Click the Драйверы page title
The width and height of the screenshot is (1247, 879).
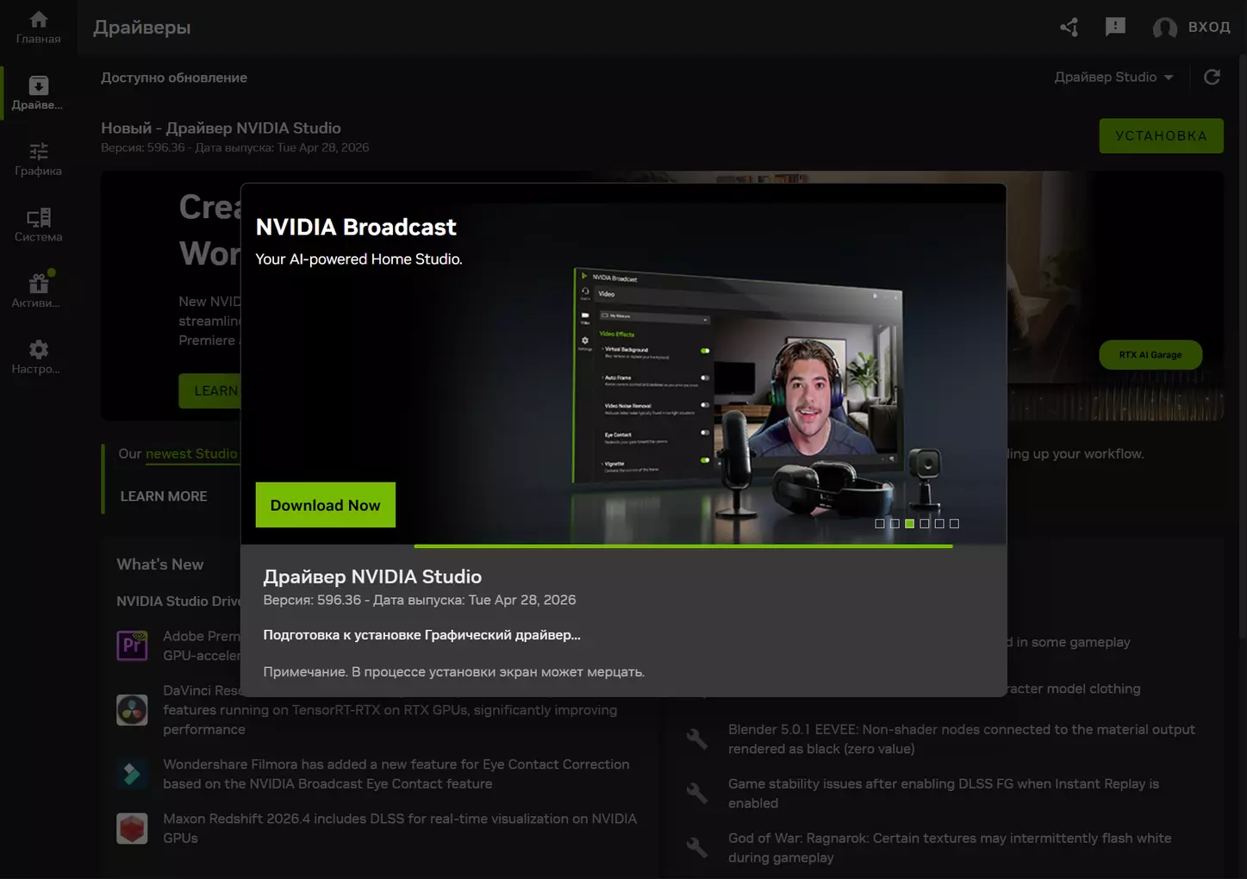142,28
